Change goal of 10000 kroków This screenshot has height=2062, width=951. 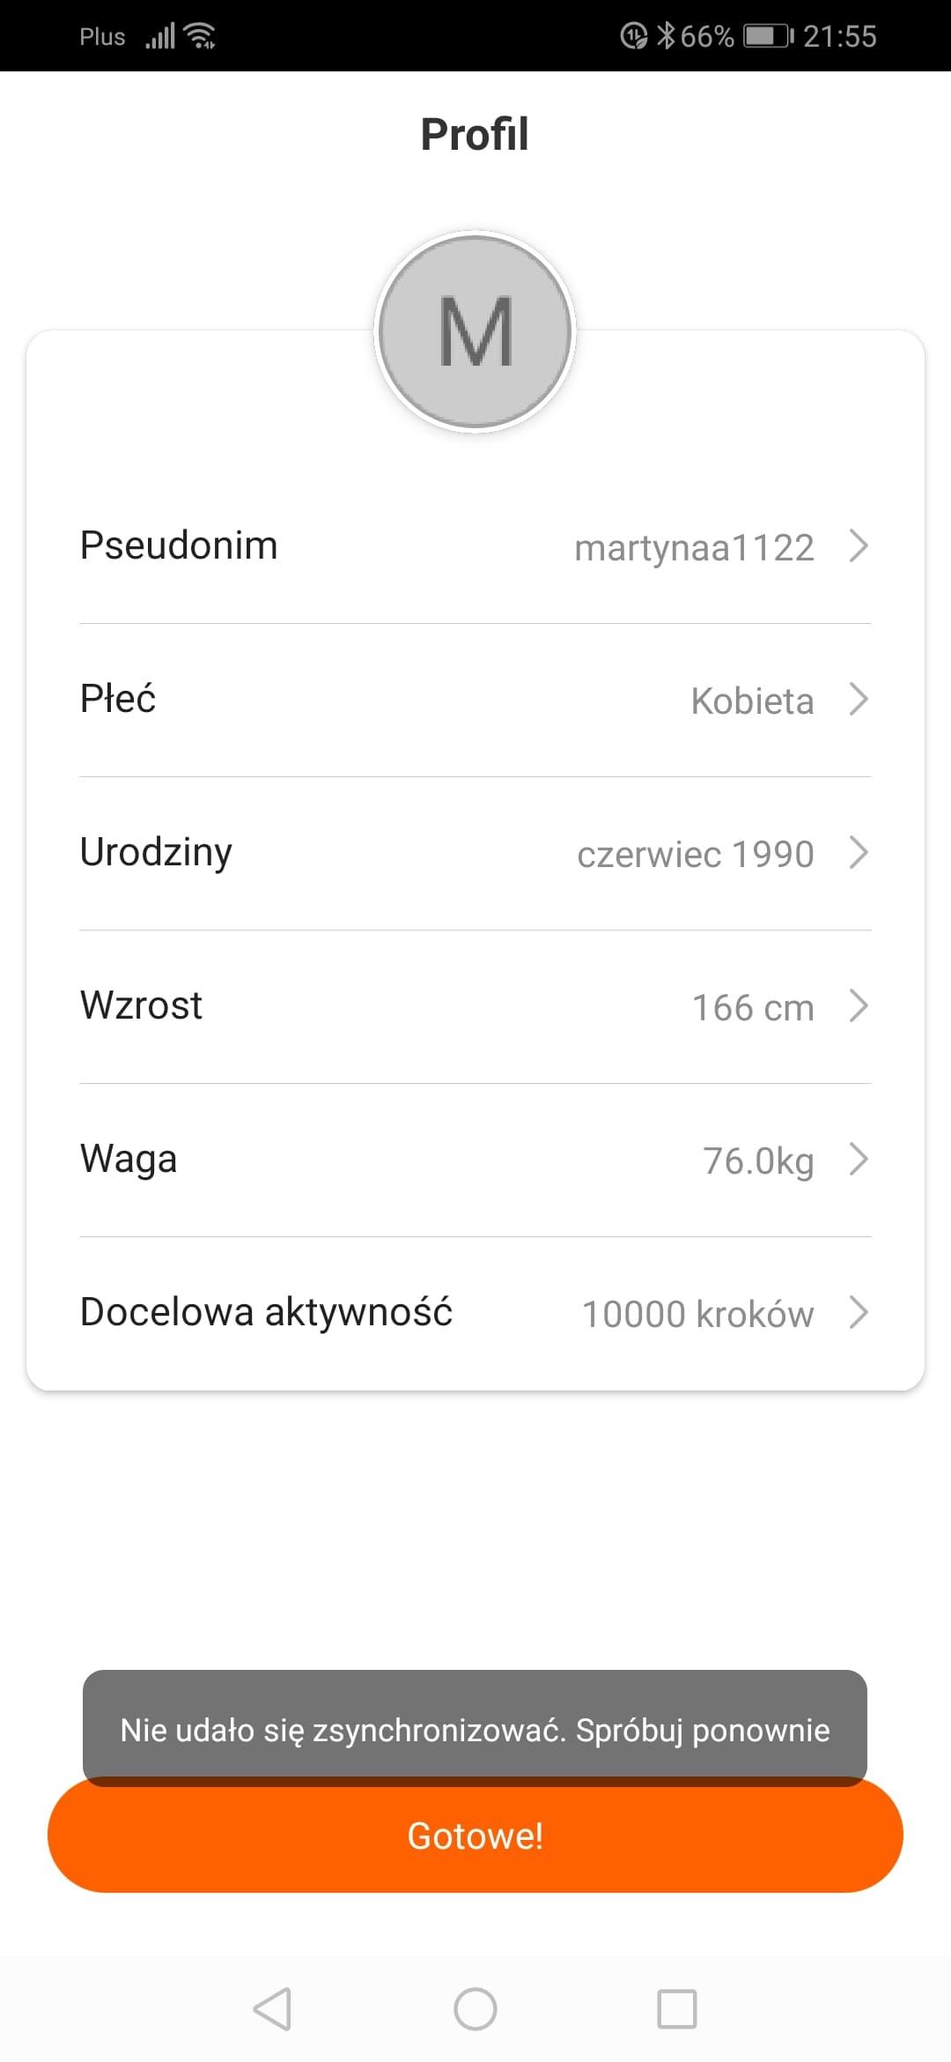[x=697, y=1315]
